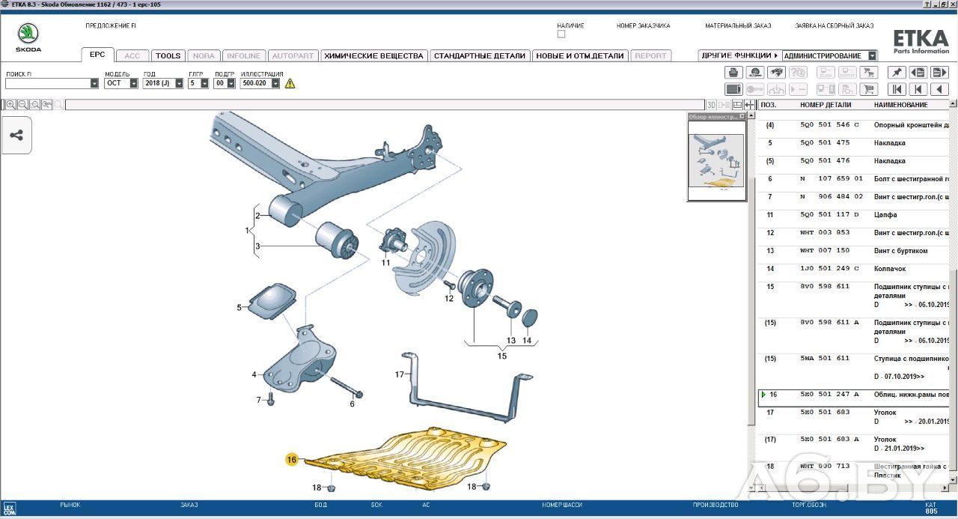Click the printer icon in the toolbar
The width and height of the screenshot is (958, 519).
tap(733, 73)
